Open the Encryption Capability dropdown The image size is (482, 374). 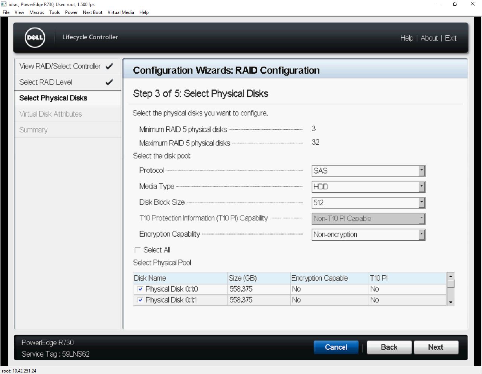pos(368,234)
